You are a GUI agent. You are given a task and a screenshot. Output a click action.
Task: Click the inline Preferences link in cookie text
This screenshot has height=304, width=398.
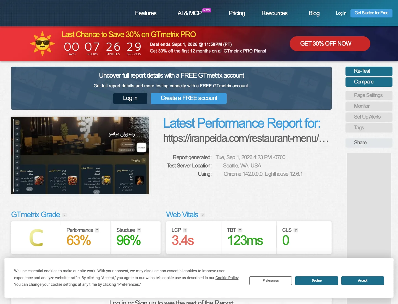pos(129,284)
